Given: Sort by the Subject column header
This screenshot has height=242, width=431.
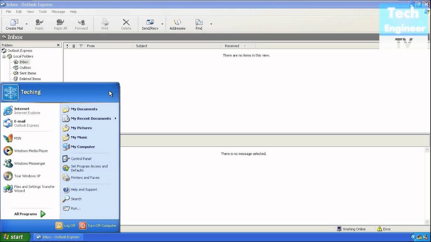Looking at the screenshot, I should [x=177, y=46].
